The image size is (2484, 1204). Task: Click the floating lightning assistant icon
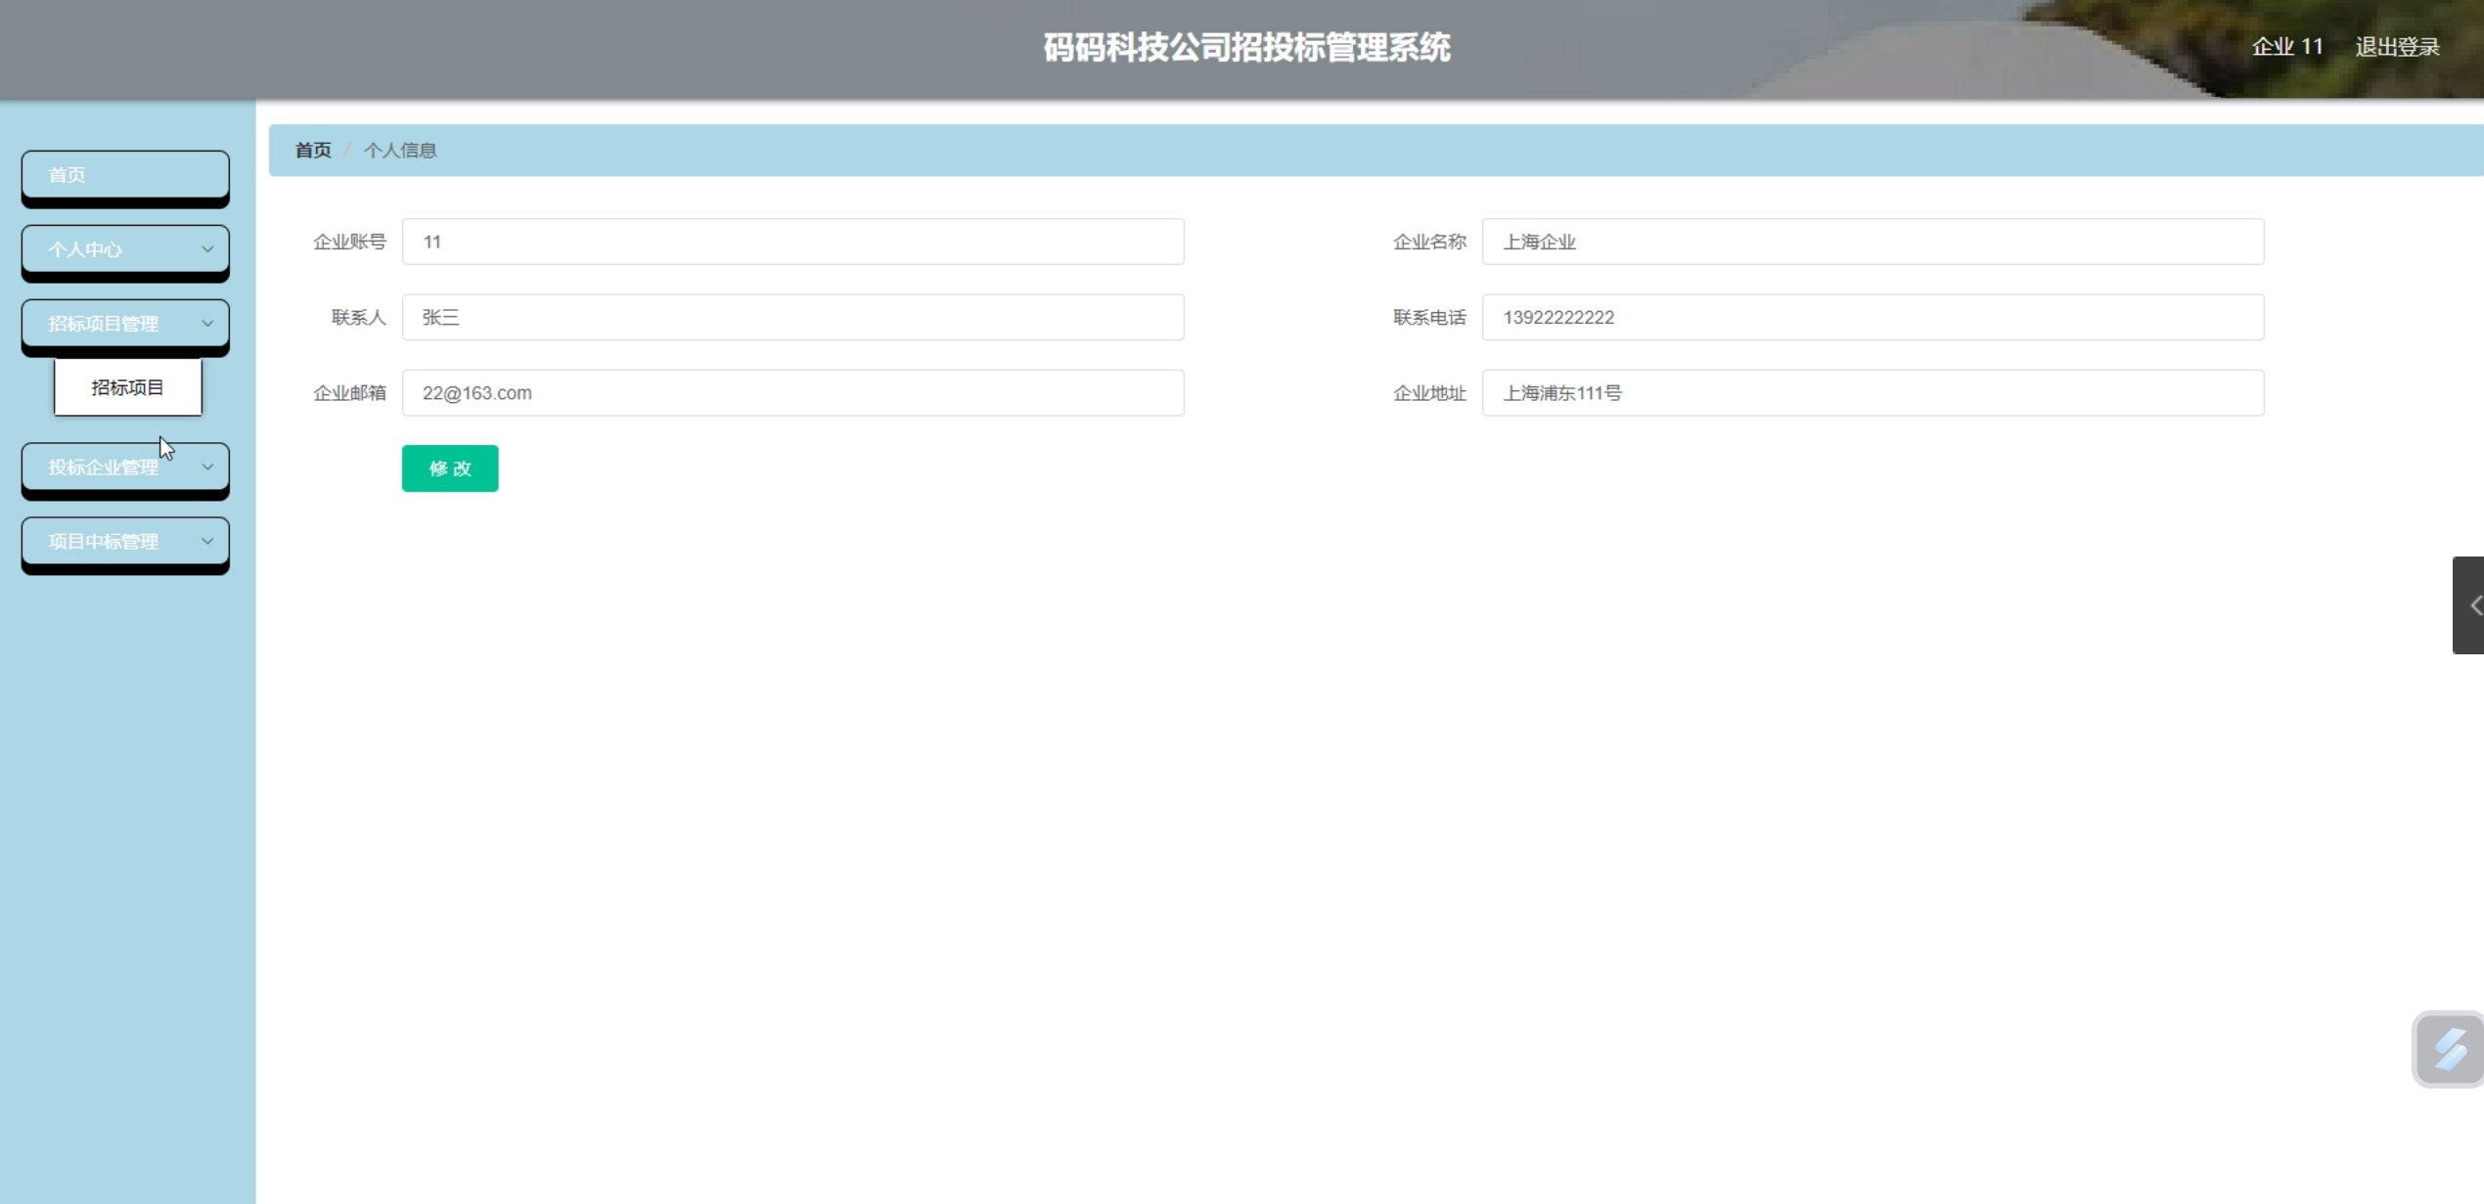(2448, 1048)
